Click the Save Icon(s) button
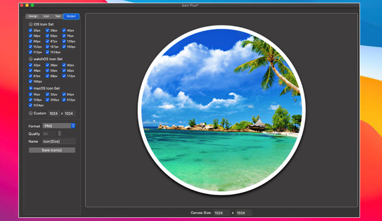The width and height of the screenshot is (382, 221). coord(52,150)
